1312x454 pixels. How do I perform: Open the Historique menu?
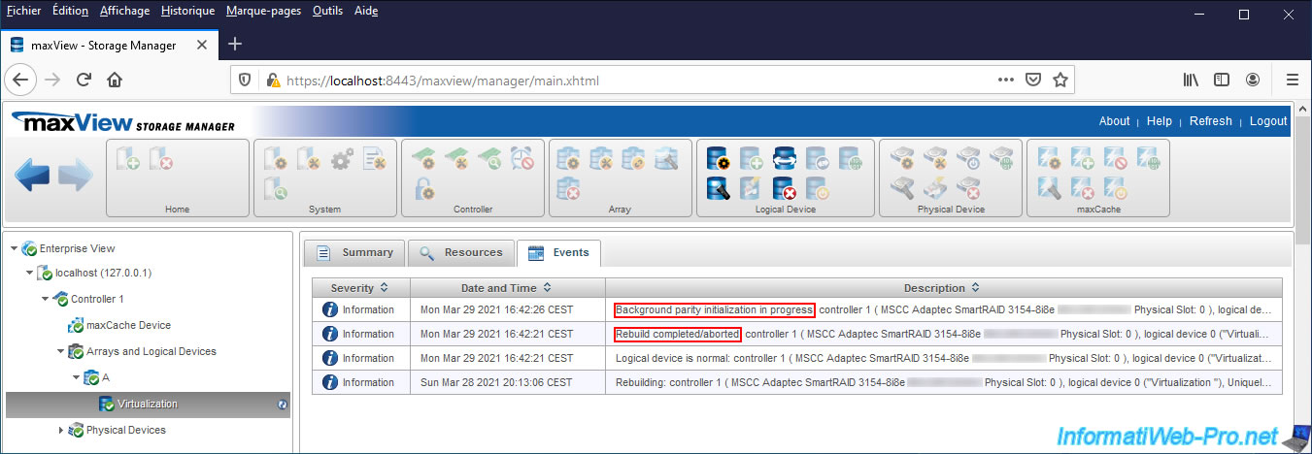186,11
